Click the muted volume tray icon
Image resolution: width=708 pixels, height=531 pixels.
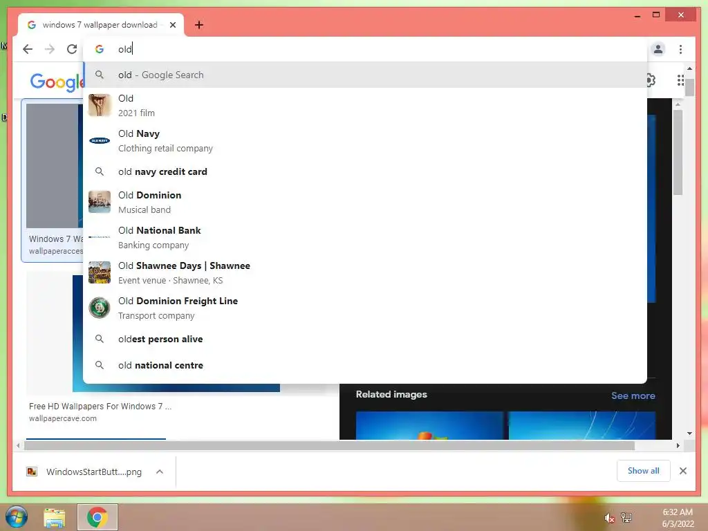(609, 519)
